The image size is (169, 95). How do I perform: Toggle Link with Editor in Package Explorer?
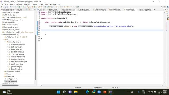(x=29, y=9)
